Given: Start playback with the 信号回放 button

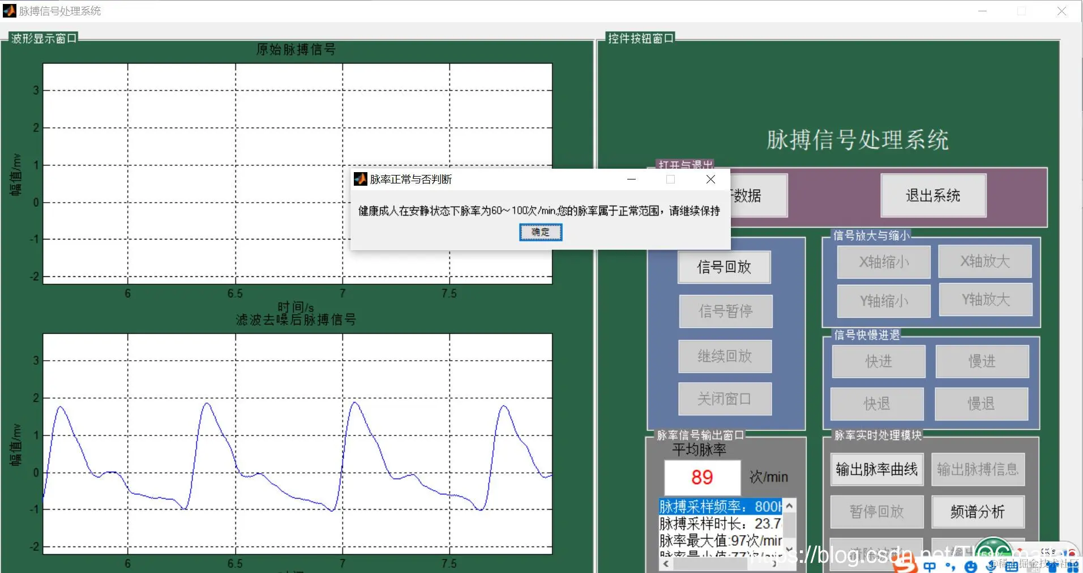Looking at the screenshot, I should click(x=725, y=267).
